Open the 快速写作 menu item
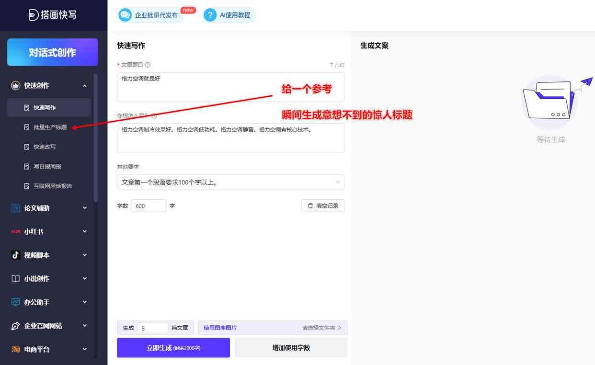Screen dimensions: 595x365 tap(48, 108)
